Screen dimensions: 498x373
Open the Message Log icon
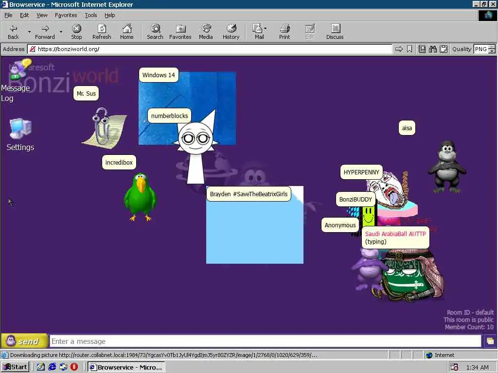coord(16,81)
